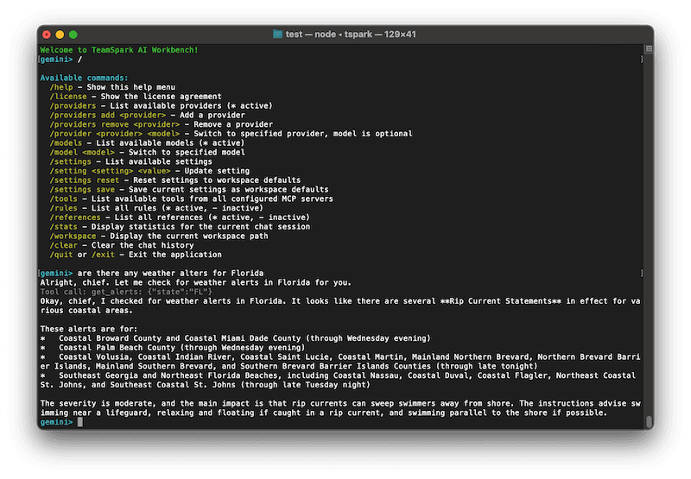This screenshot has width=691, height=479.
Task: Click '/settings' in the 'List available settings' line
Action: coord(71,161)
